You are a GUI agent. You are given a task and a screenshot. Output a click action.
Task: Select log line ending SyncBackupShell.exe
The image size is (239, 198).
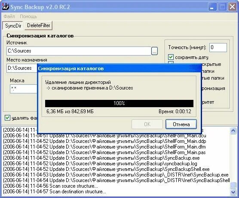106,169
